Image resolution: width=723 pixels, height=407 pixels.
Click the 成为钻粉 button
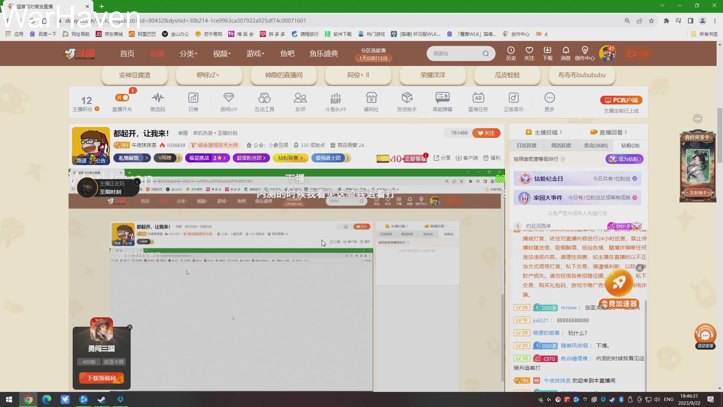(x=624, y=159)
